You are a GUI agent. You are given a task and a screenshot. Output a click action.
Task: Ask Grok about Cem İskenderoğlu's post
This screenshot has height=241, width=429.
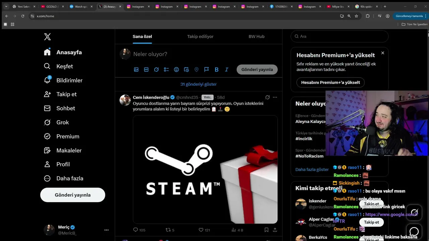[267, 97]
